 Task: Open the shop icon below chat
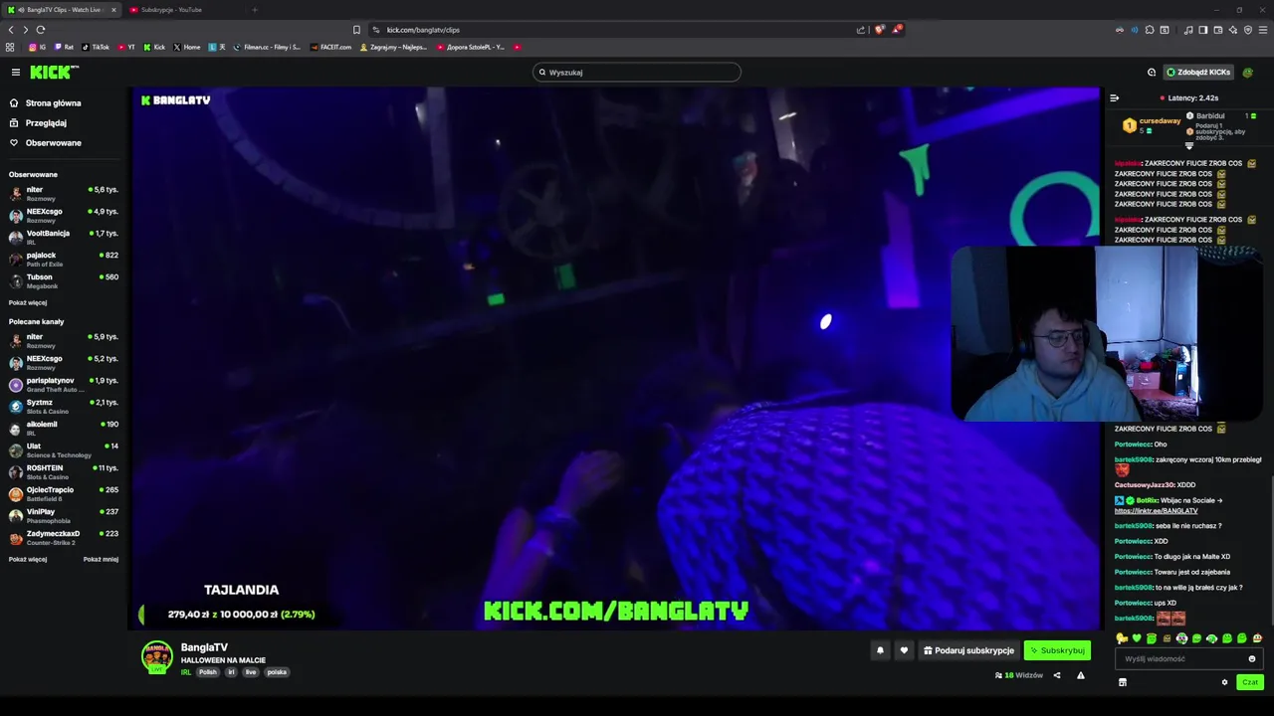[1122, 682]
